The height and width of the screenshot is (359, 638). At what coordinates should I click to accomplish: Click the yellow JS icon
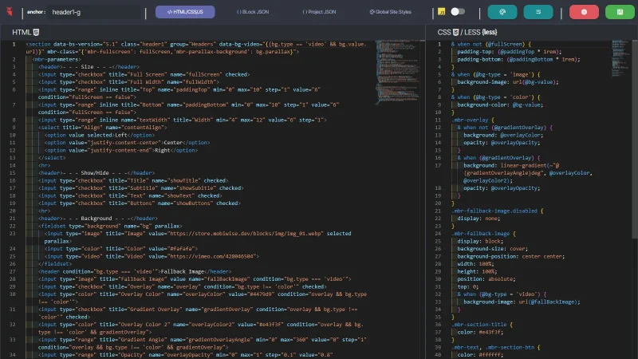442,12
